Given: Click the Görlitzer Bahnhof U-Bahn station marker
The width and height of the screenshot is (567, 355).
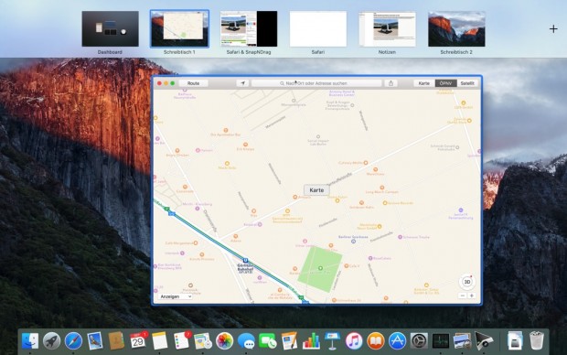Looking at the screenshot, I should (245, 260).
